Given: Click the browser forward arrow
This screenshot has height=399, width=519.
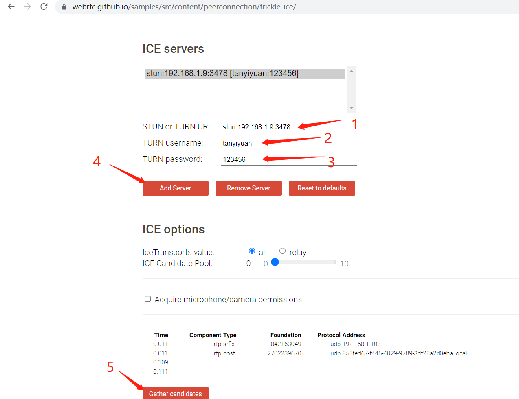Looking at the screenshot, I should (x=27, y=7).
